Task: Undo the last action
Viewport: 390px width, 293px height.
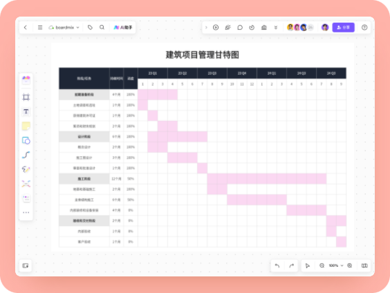Action: tap(277, 265)
